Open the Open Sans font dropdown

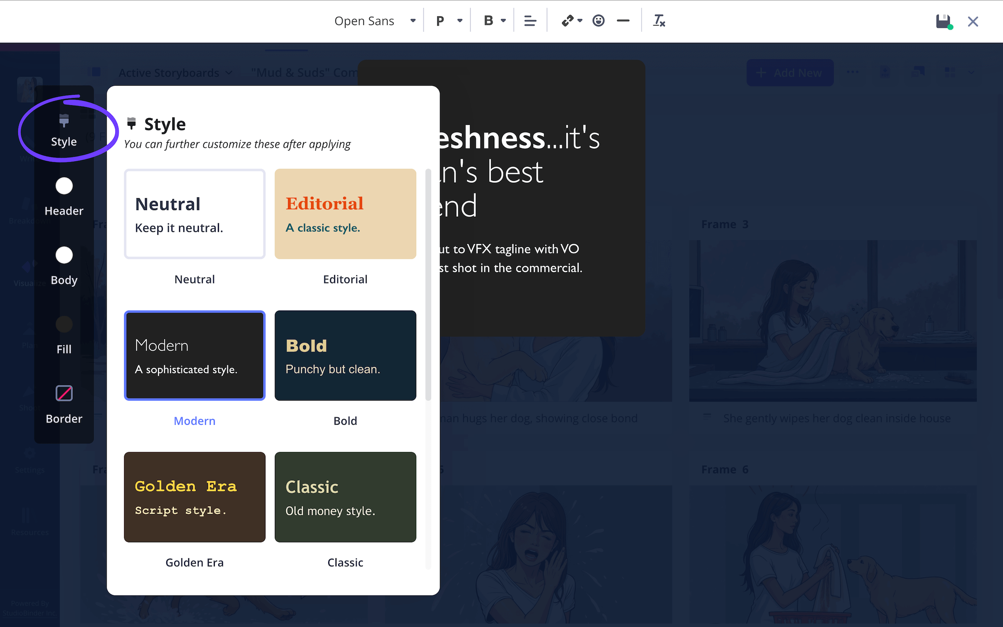[x=375, y=21]
